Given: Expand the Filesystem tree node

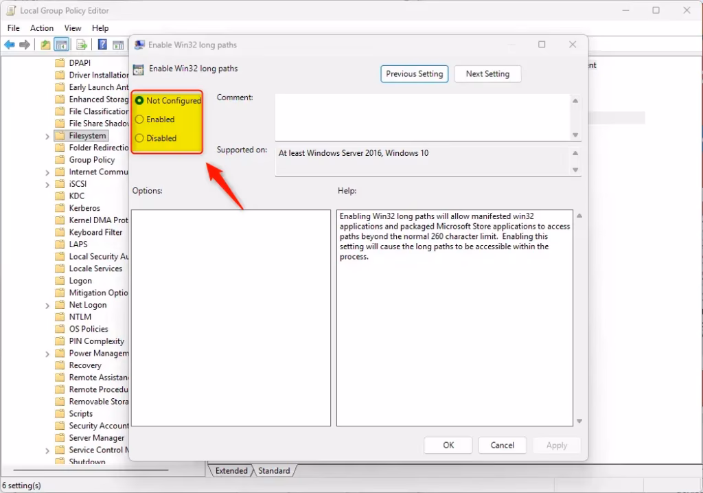Looking at the screenshot, I should [47, 136].
